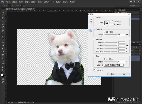Screen dimensions: 142x104
Task: Open the layer opacity 100% dropdown
Action: point(140,51)
